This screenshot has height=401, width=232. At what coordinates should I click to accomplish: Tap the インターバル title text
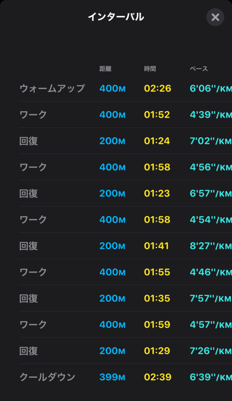pyautogui.click(x=116, y=17)
